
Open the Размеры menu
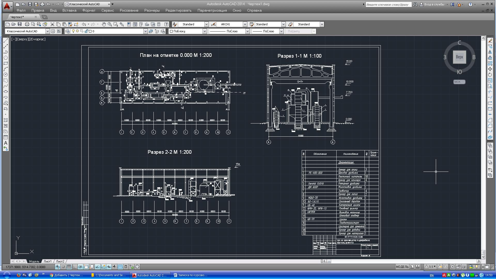(x=152, y=10)
